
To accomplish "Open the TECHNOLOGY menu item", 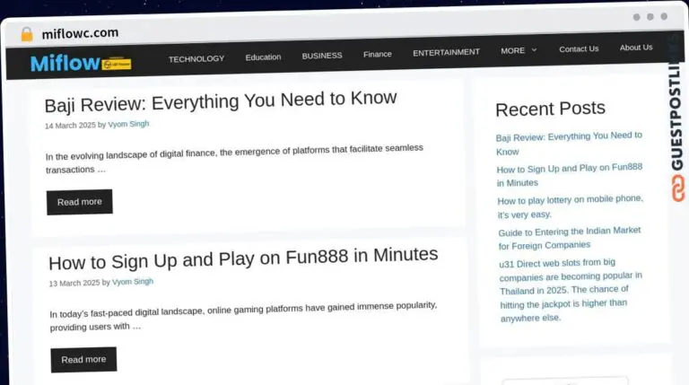I will point(196,58).
